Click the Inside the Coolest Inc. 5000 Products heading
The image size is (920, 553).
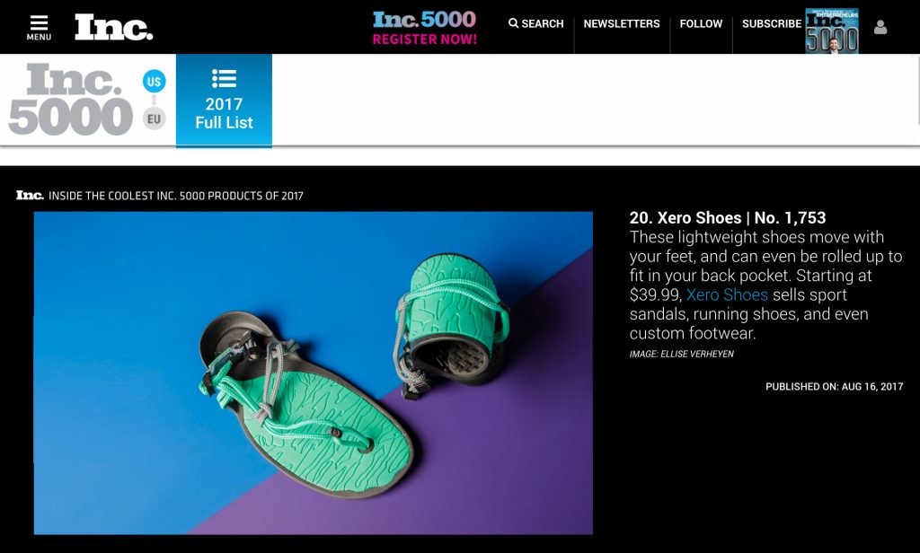click(x=176, y=196)
